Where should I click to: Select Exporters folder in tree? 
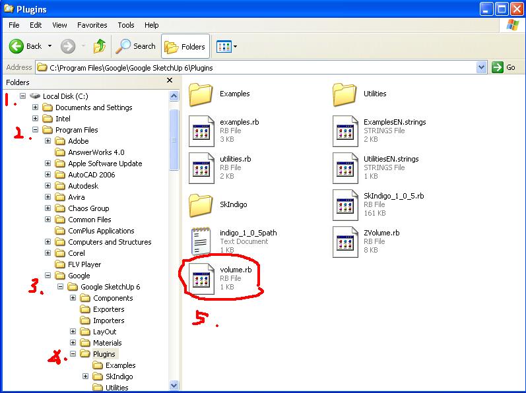click(x=109, y=309)
